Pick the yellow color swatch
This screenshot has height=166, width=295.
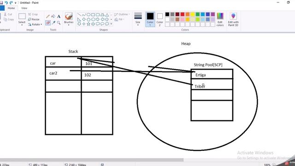(x=193, y=14)
